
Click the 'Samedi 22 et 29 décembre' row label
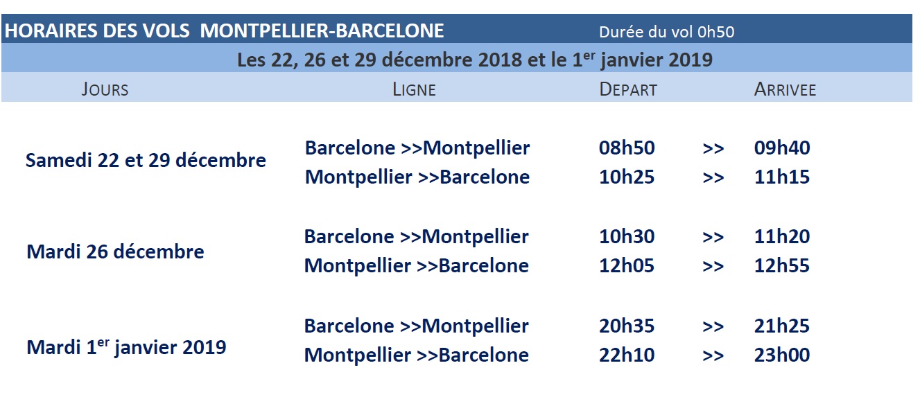tap(146, 161)
